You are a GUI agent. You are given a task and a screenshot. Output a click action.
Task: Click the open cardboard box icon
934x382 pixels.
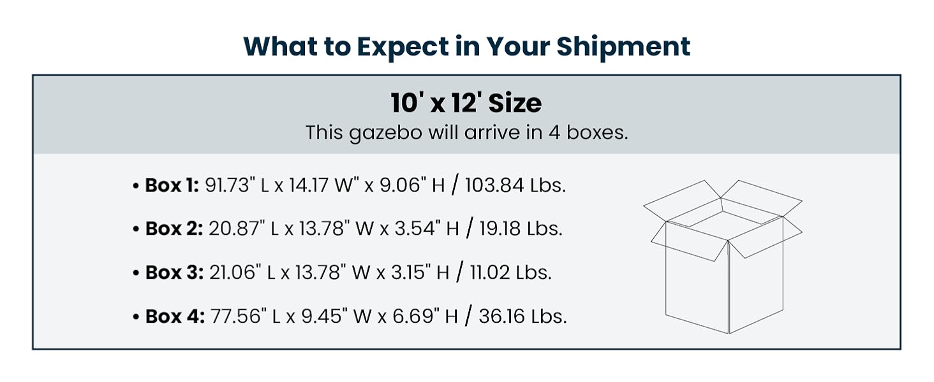pyautogui.click(x=723, y=257)
